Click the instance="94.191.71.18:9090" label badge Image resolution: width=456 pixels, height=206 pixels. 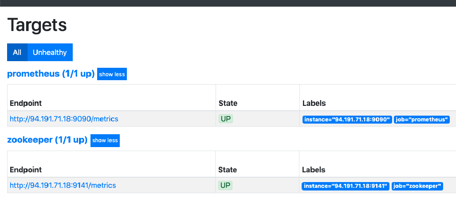(347, 120)
